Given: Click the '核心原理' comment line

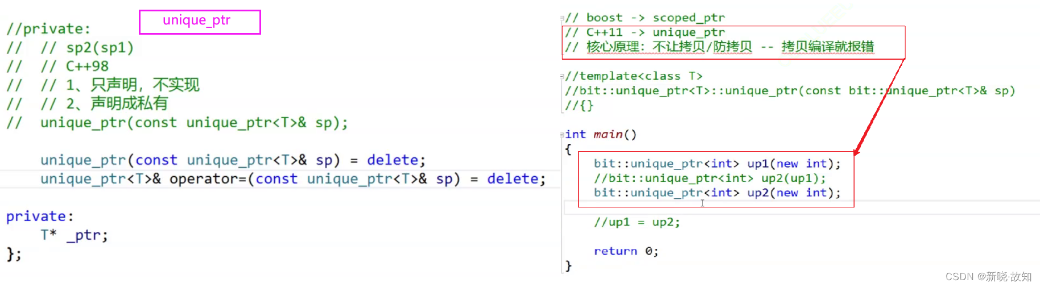Looking at the screenshot, I should click(720, 47).
